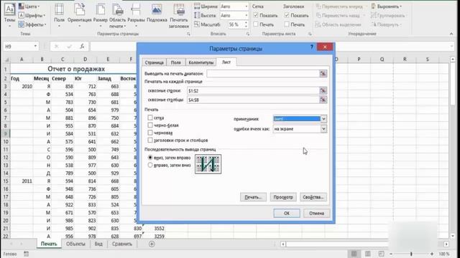This screenshot has height=258, width=460.
Task: Switch to the Колонтитулы dialog tab
Action: 201,62
